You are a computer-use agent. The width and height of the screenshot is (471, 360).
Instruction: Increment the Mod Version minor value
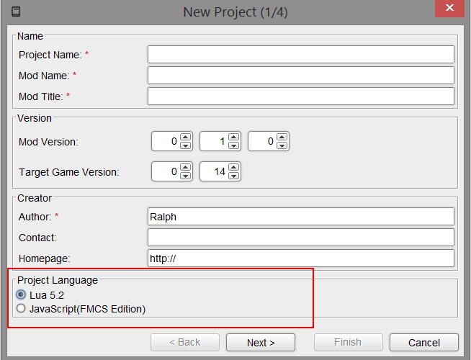pyautogui.click(x=234, y=137)
